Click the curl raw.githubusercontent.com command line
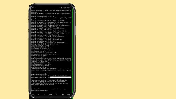The image size is (176, 99). click(51, 76)
